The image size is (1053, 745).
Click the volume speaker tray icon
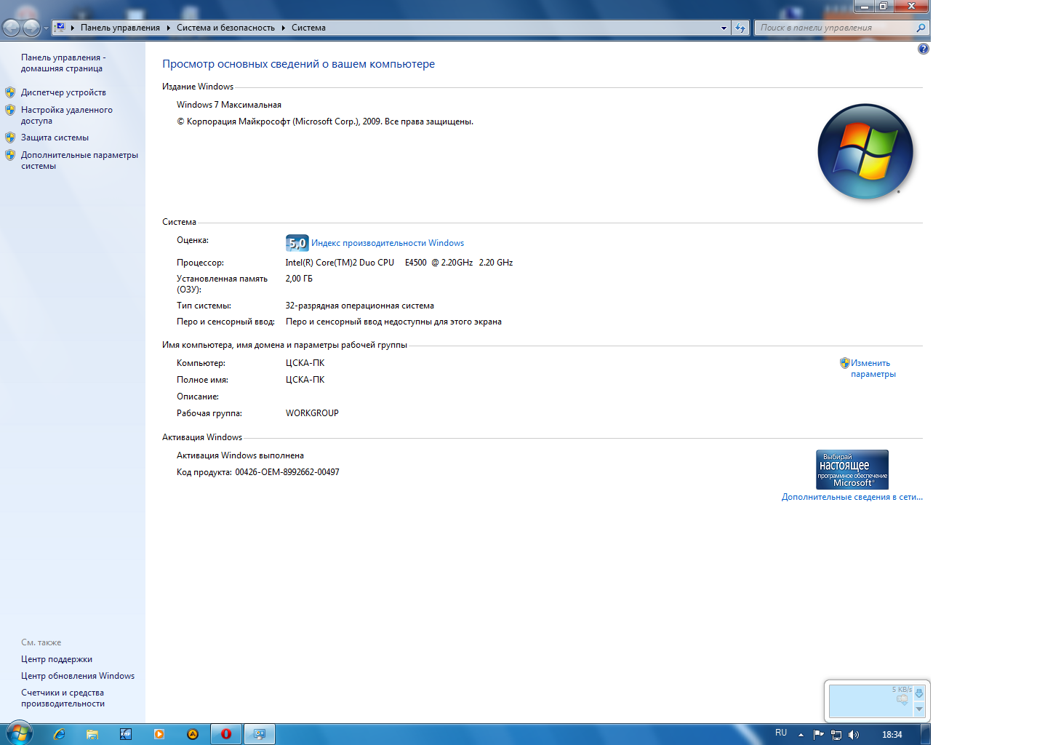854,735
